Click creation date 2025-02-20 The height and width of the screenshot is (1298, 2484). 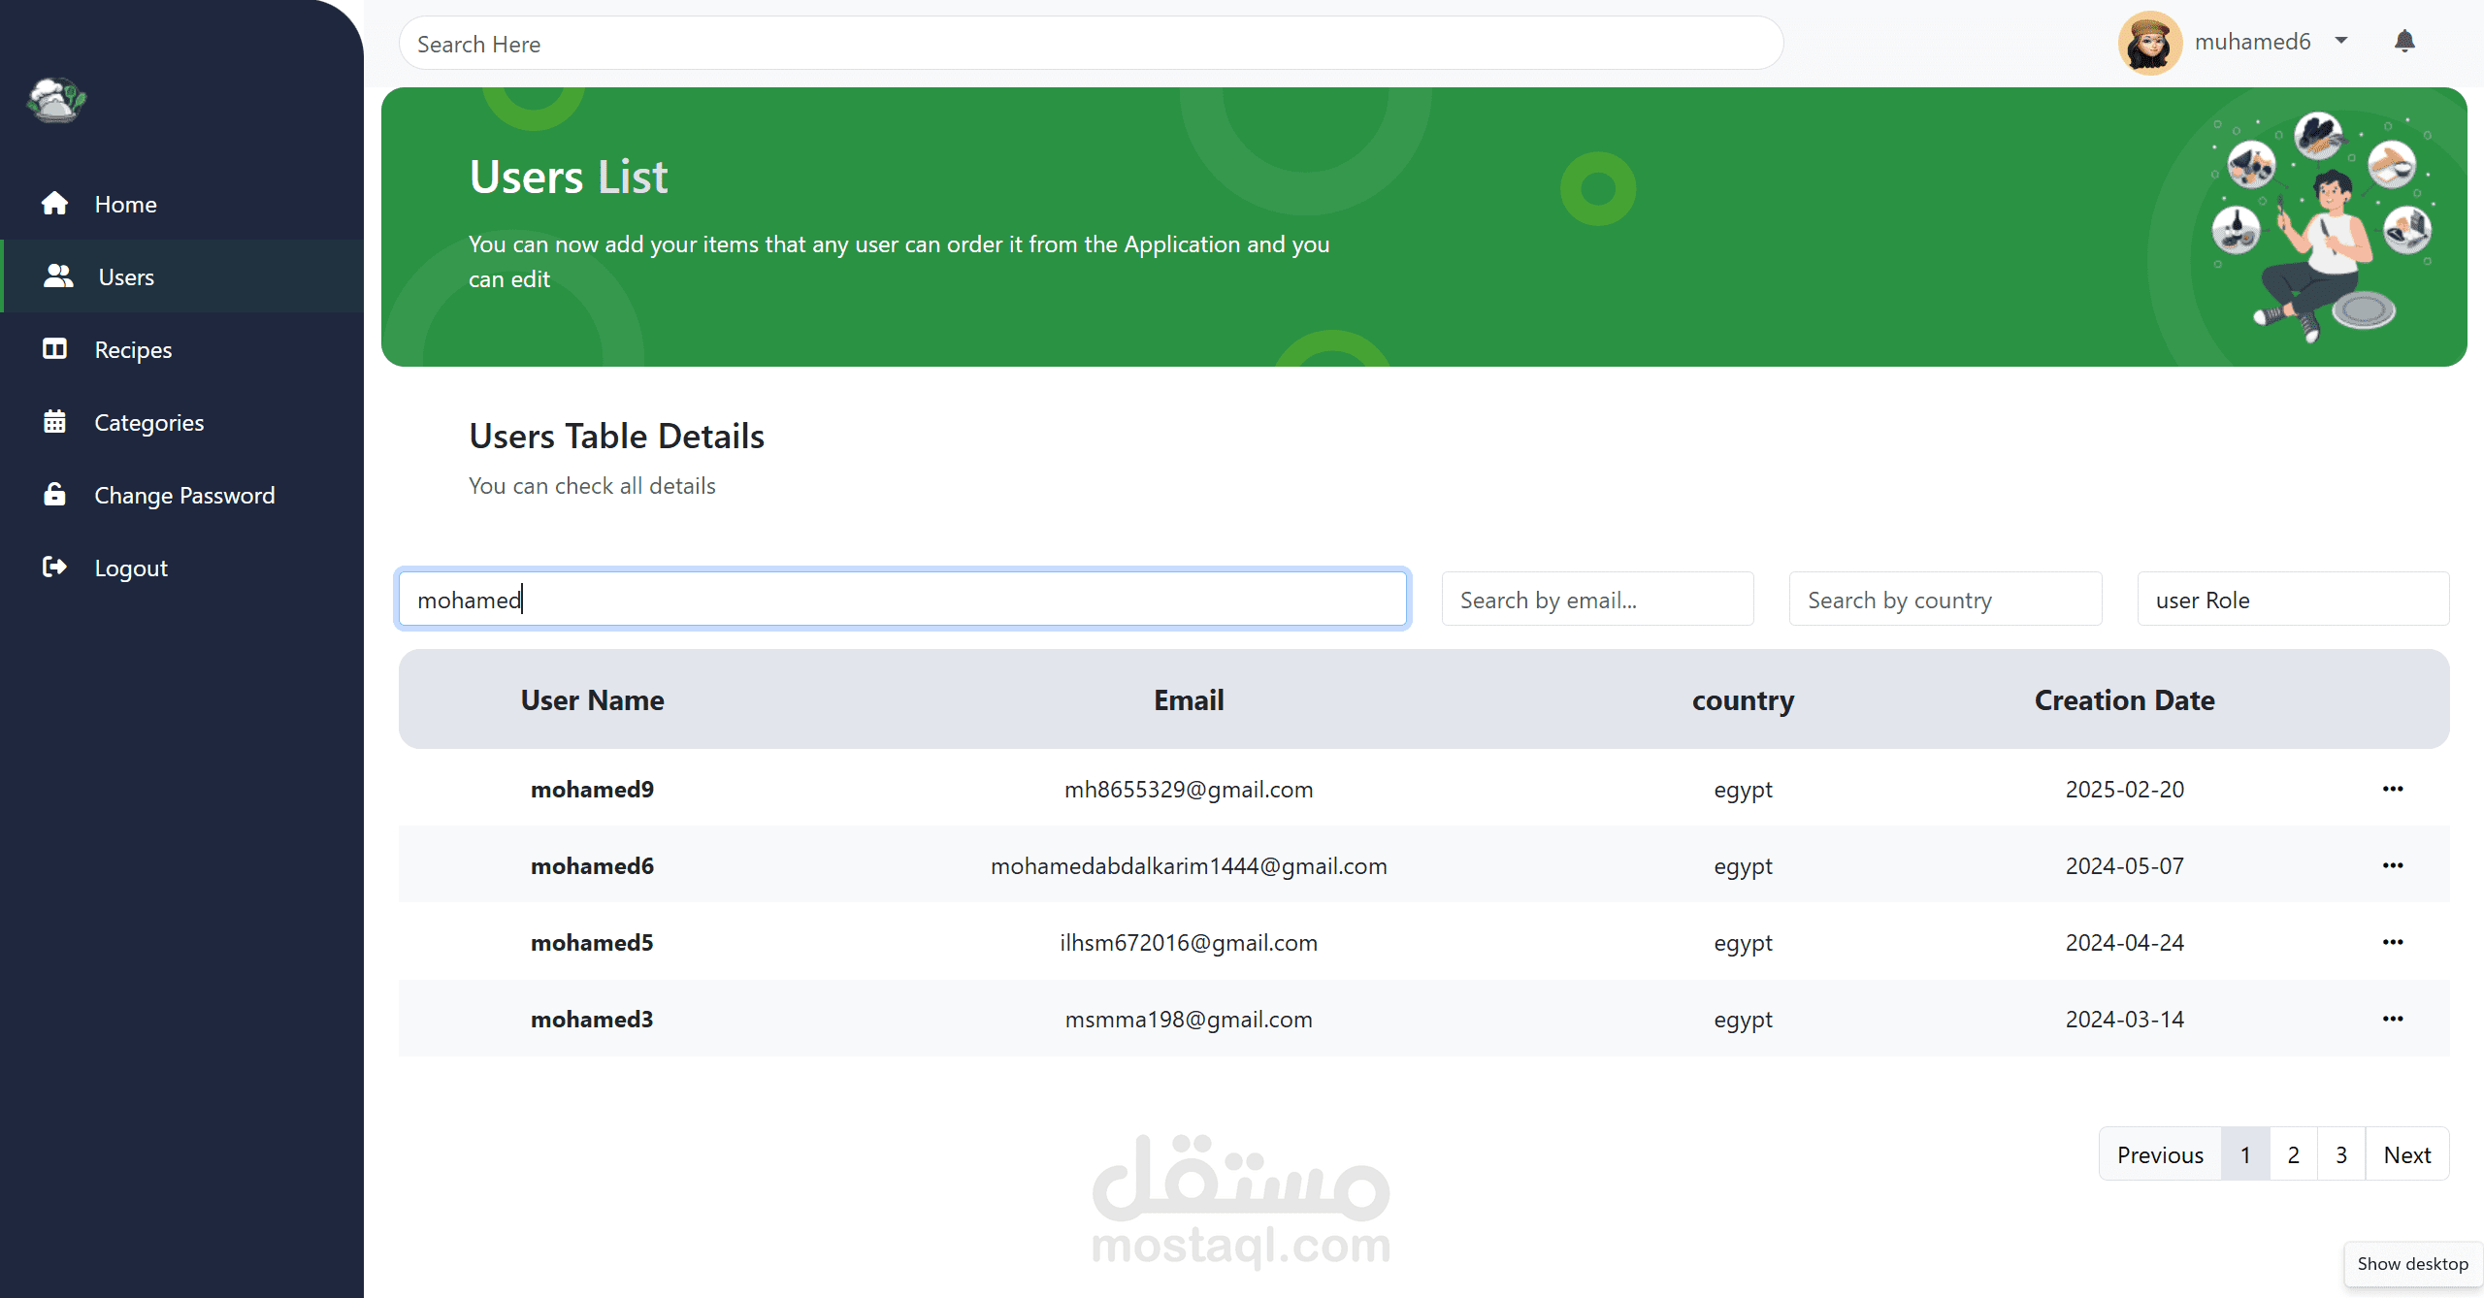(x=2124, y=789)
